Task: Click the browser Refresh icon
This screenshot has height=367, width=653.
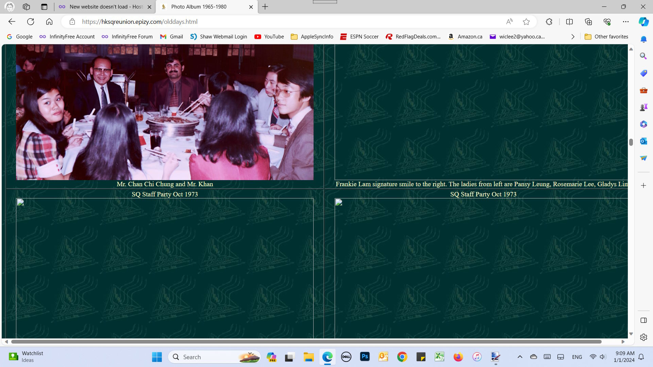Action: [31, 22]
